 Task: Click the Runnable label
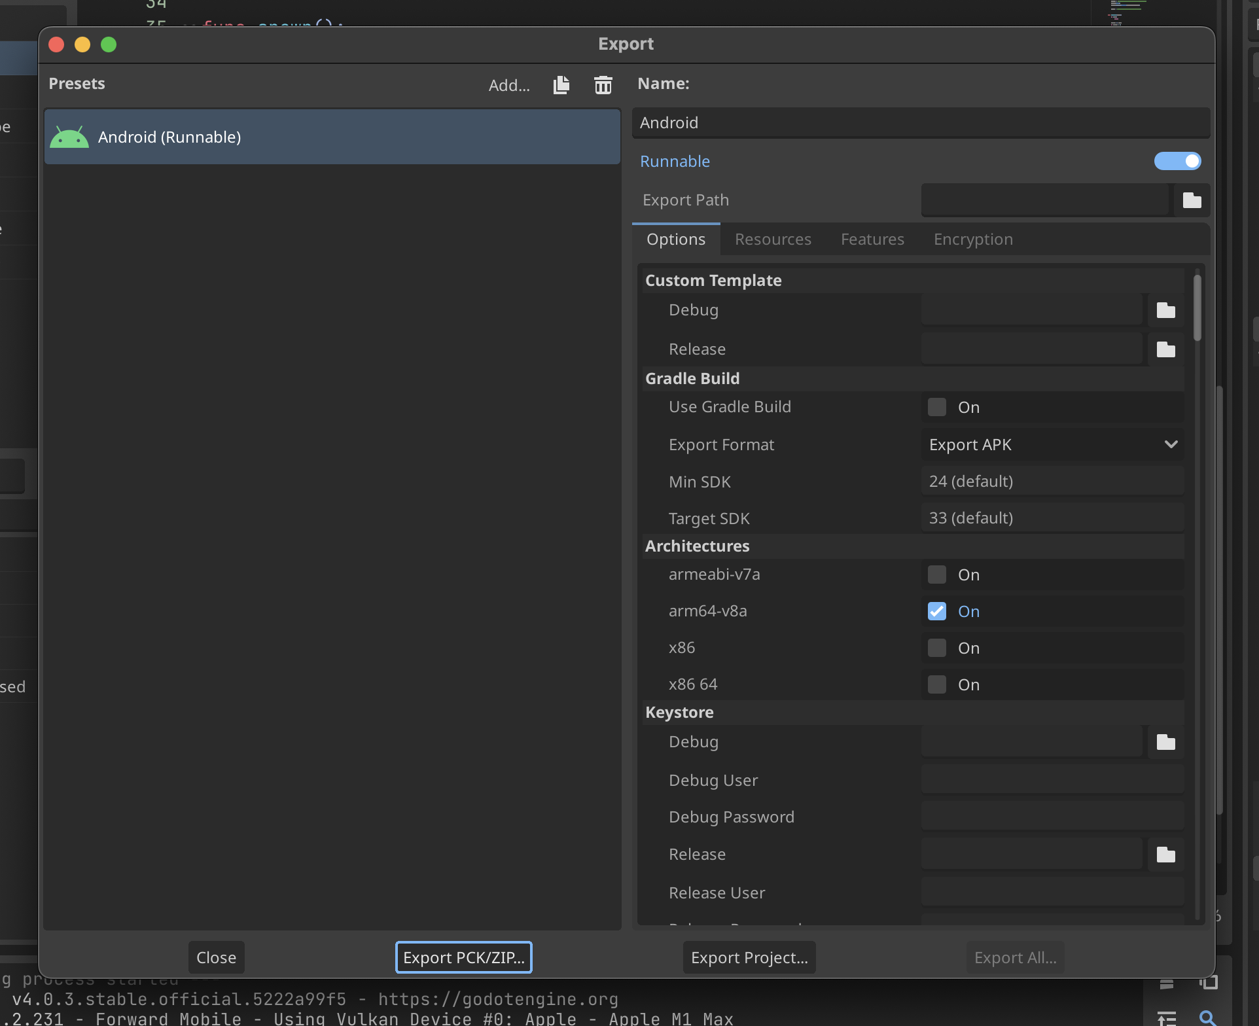[x=675, y=162]
